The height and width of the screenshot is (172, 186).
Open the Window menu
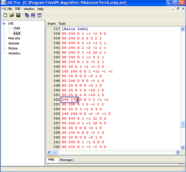pos(29,9)
